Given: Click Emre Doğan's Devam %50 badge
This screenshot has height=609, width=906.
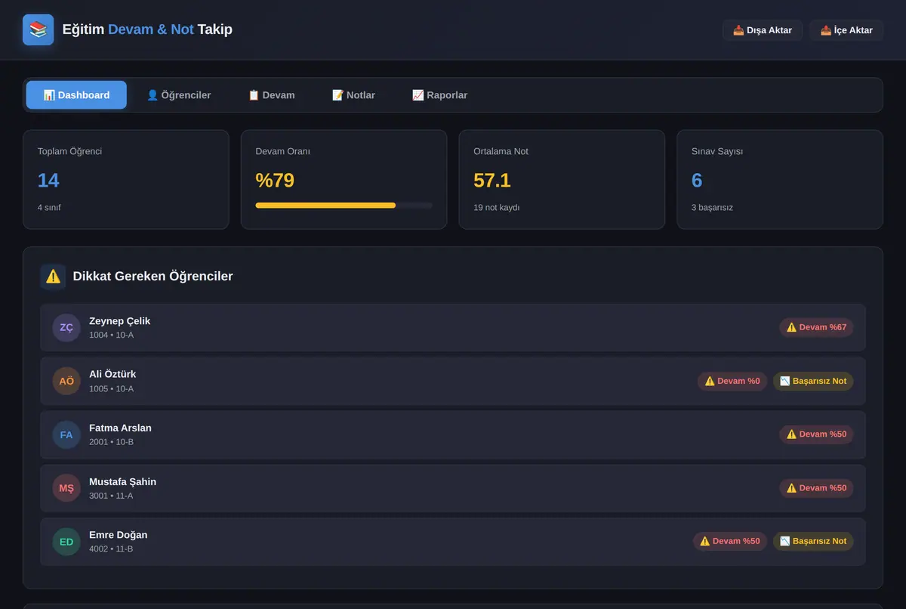Looking at the screenshot, I should [x=730, y=542].
